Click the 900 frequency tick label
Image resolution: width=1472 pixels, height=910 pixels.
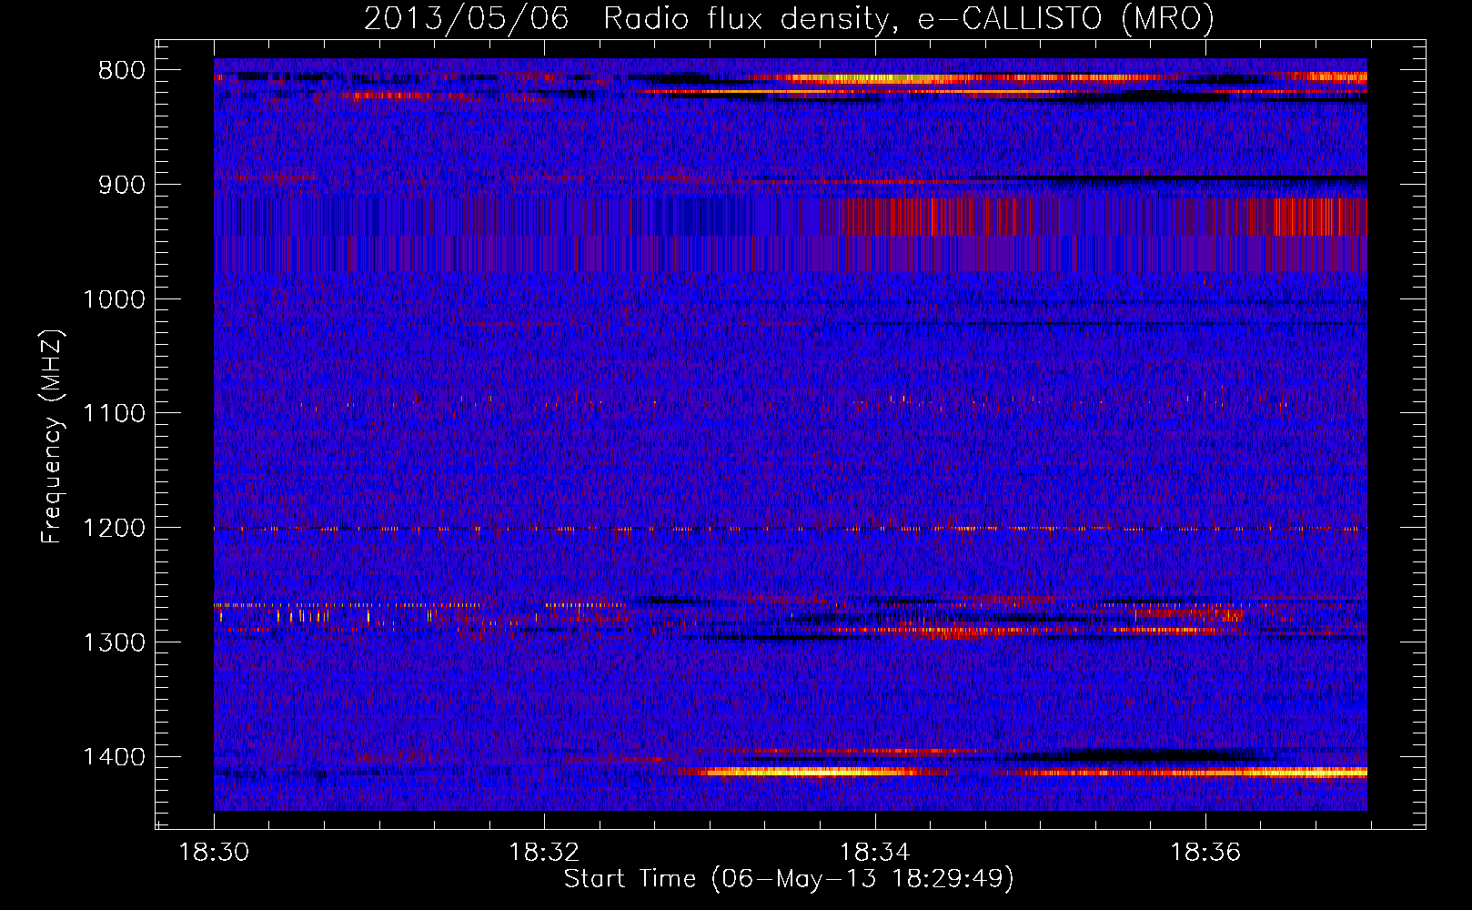click(121, 185)
